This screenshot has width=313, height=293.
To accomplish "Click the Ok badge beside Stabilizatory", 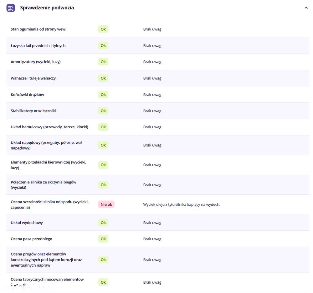I will [x=103, y=111].
